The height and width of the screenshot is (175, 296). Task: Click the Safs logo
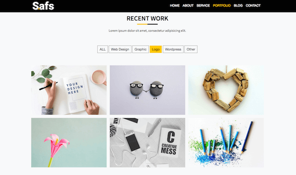tap(43, 6)
